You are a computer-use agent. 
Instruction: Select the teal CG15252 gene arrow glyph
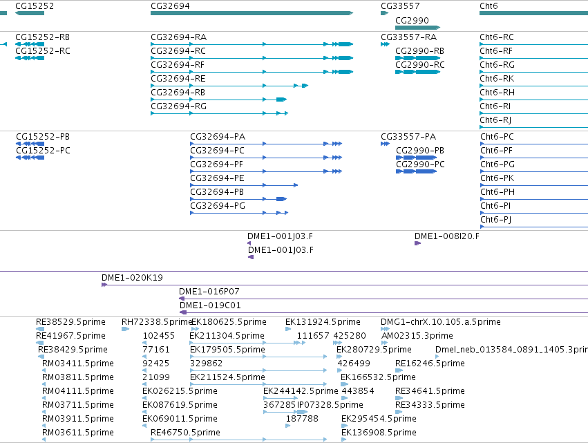click(30, 13)
